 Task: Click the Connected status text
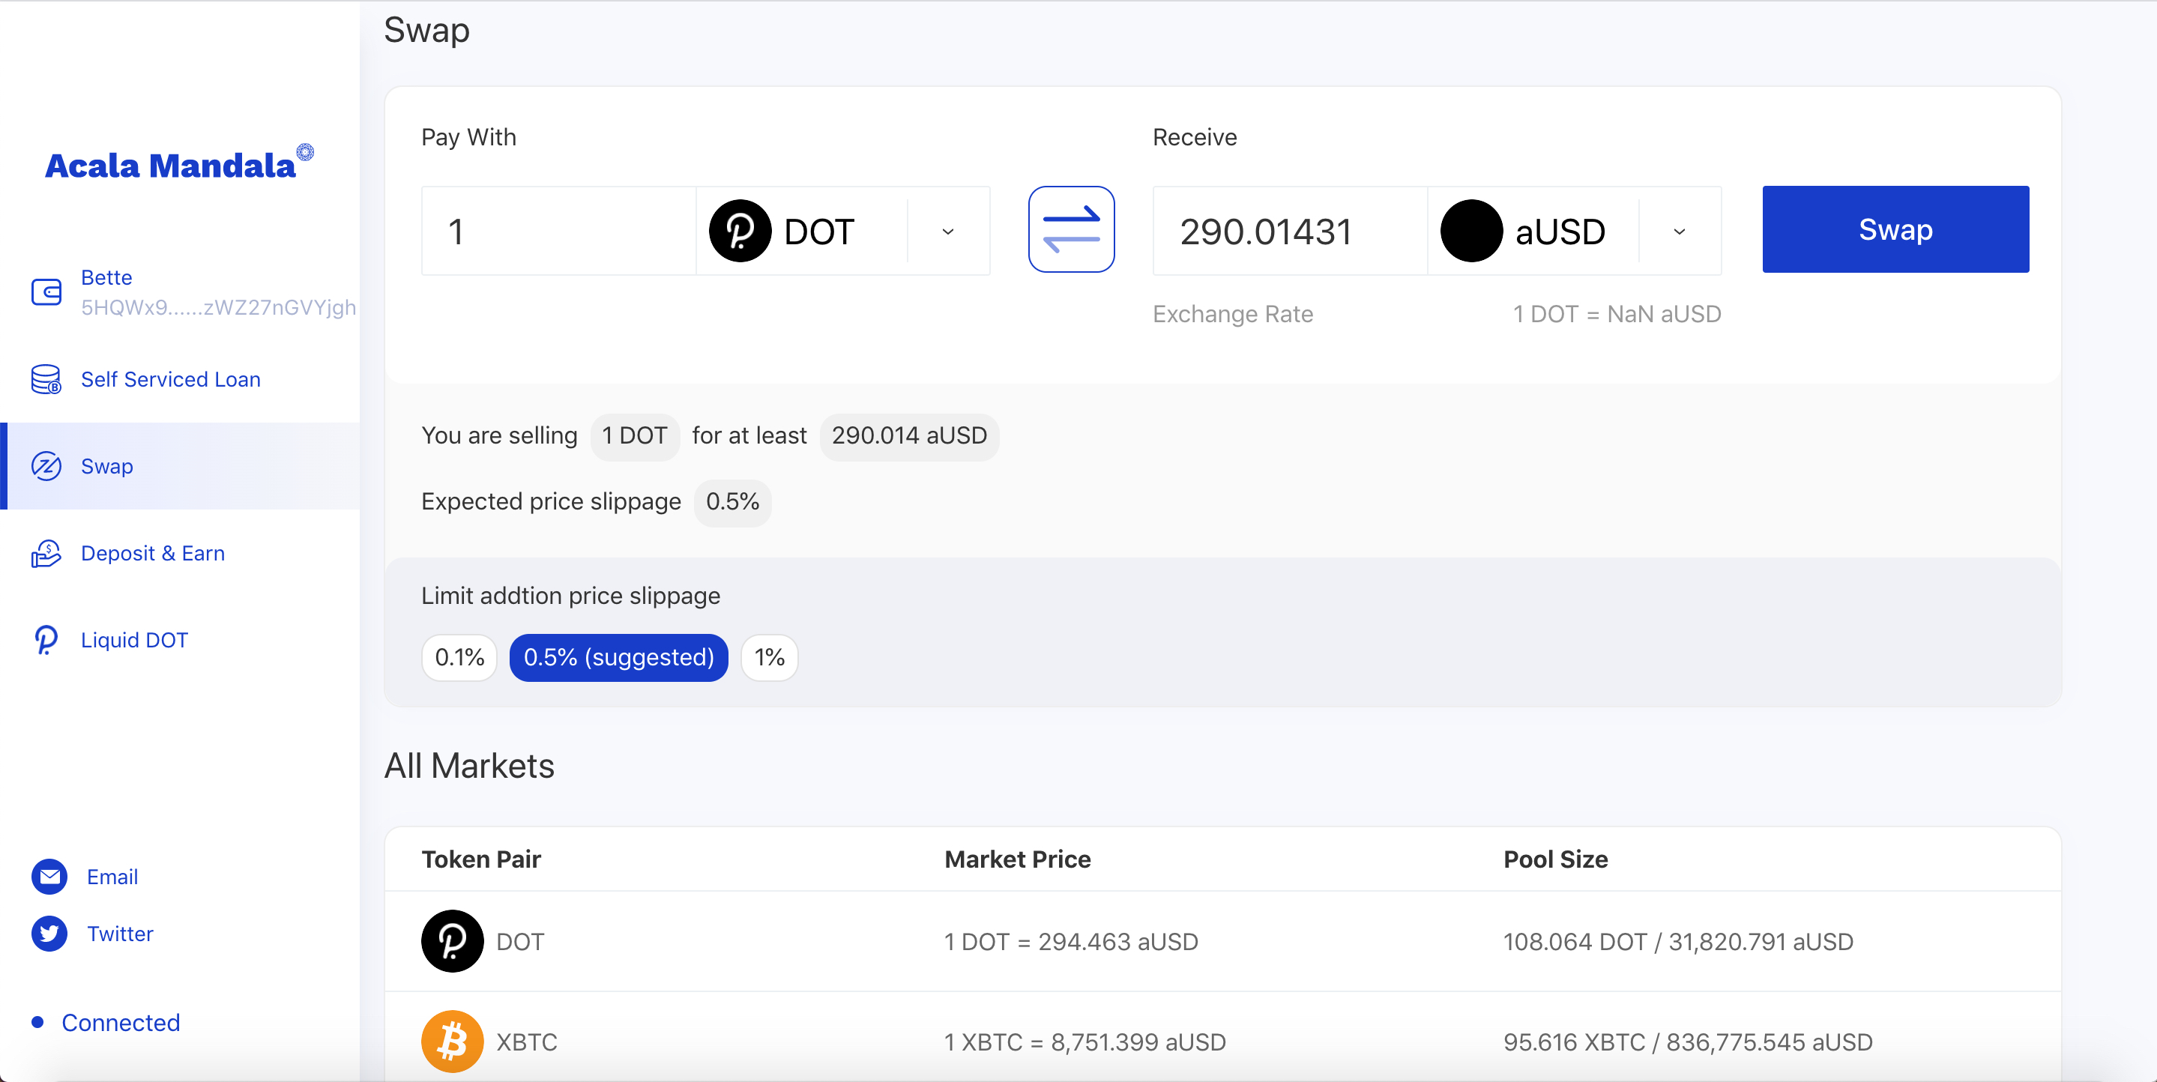(121, 1023)
